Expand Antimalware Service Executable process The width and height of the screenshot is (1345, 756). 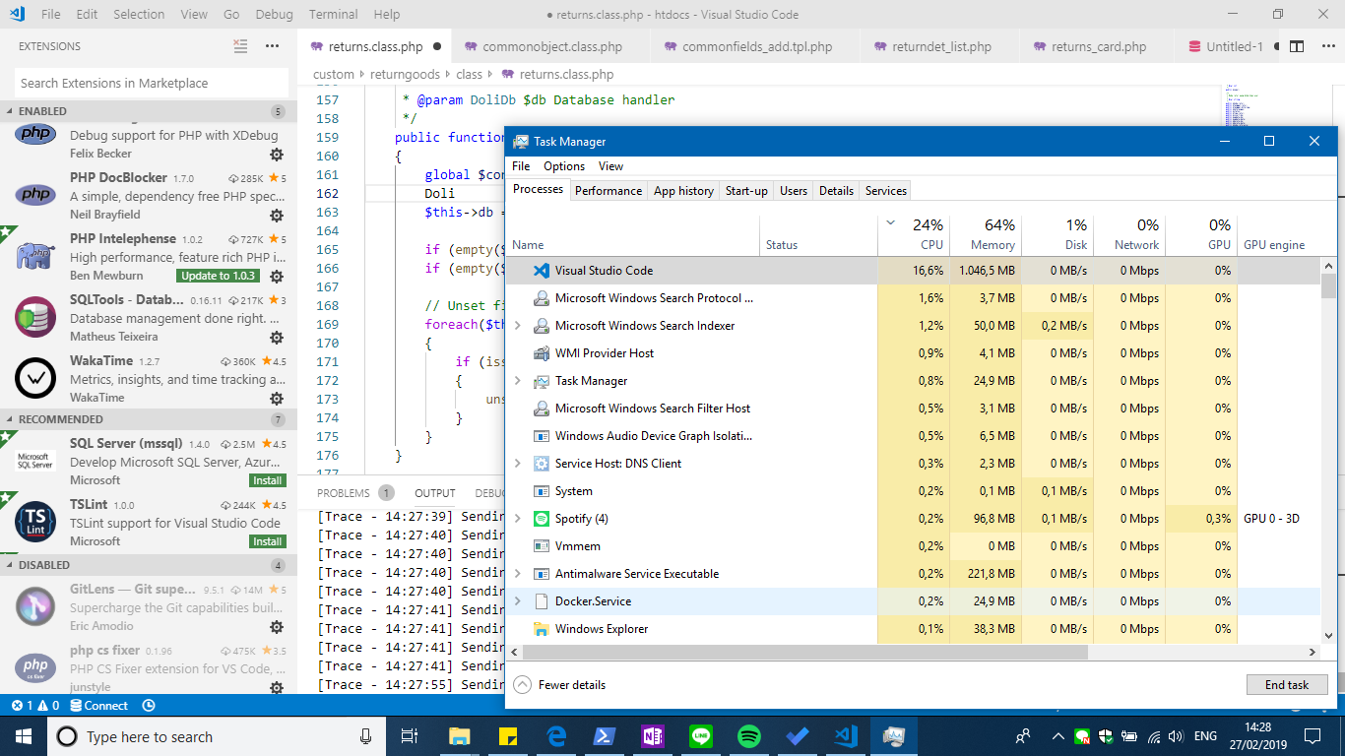(518, 574)
